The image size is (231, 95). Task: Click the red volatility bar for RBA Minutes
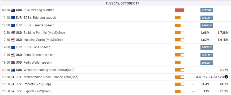click(179, 10)
